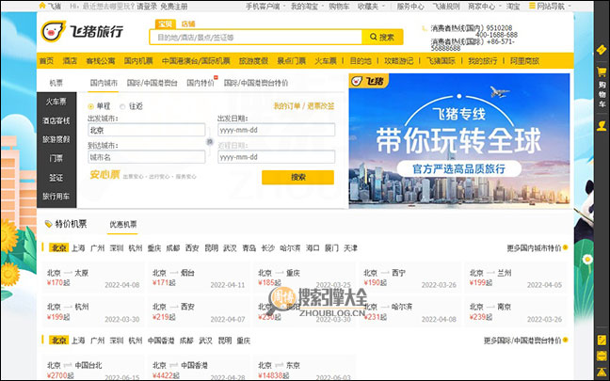Open 攻略游记 in the navigation bar
The height and width of the screenshot is (381, 610).
pyautogui.click(x=399, y=61)
